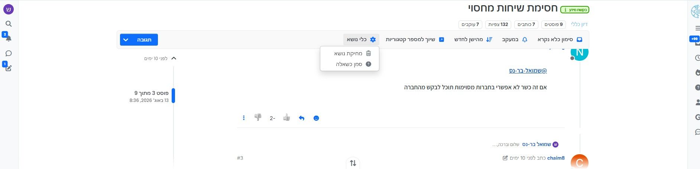700x169 pixels.
Task: Open the emoji reaction smiley icon
Action: [316, 118]
